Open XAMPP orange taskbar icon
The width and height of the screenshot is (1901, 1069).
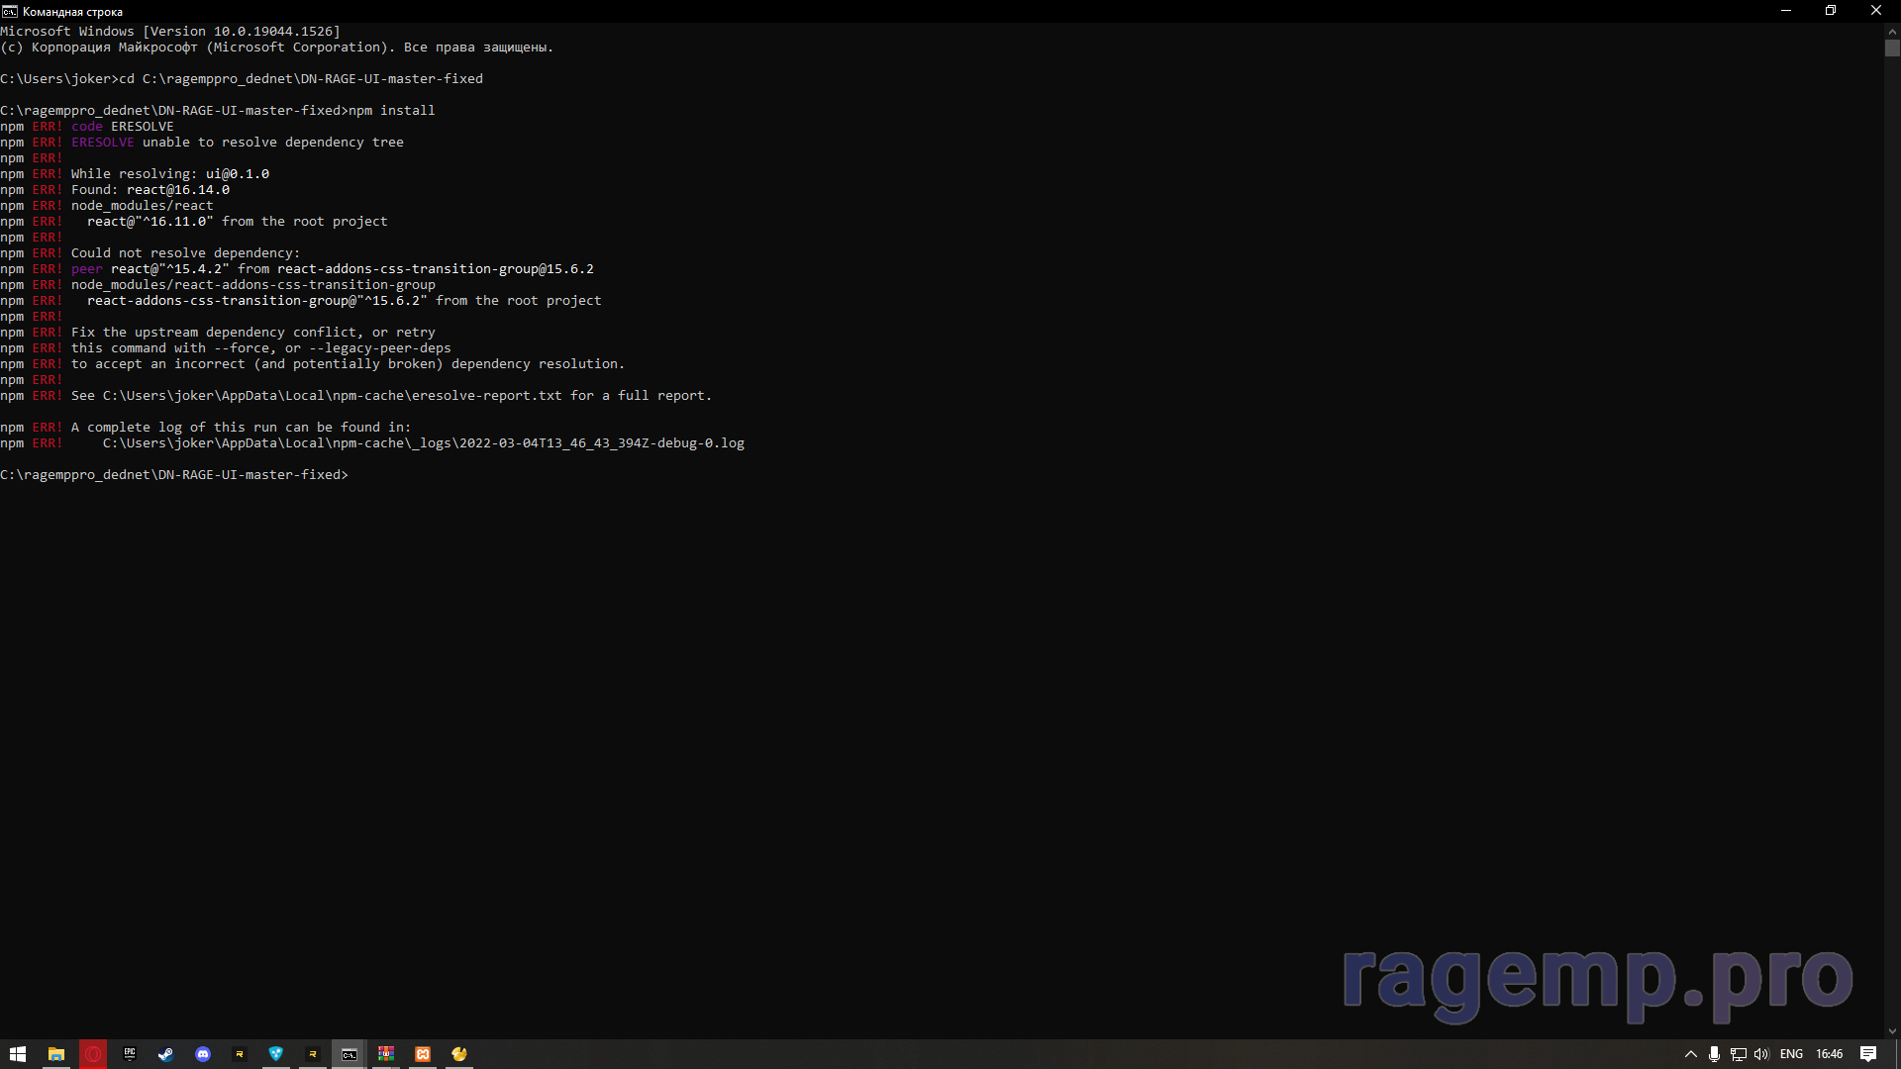click(423, 1054)
